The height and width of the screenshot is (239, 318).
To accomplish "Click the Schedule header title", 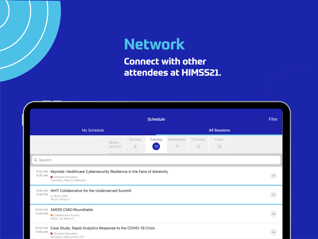I will click(156, 119).
